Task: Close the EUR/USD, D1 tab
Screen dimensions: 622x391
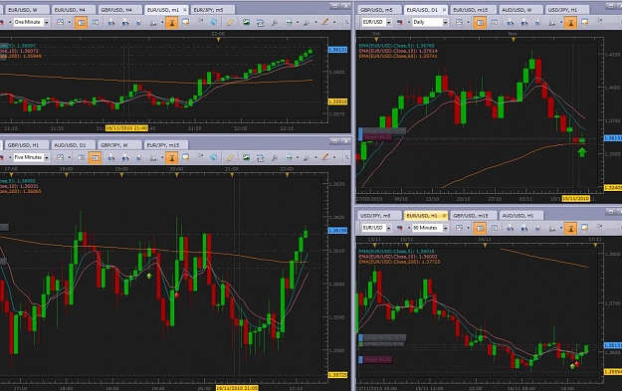Action: click(444, 10)
